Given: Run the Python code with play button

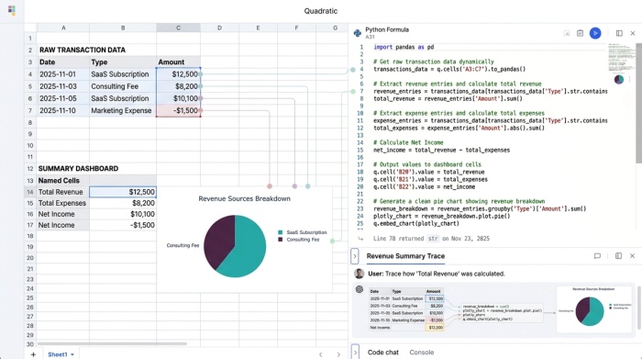Looking at the screenshot, I should click(595, 33).
